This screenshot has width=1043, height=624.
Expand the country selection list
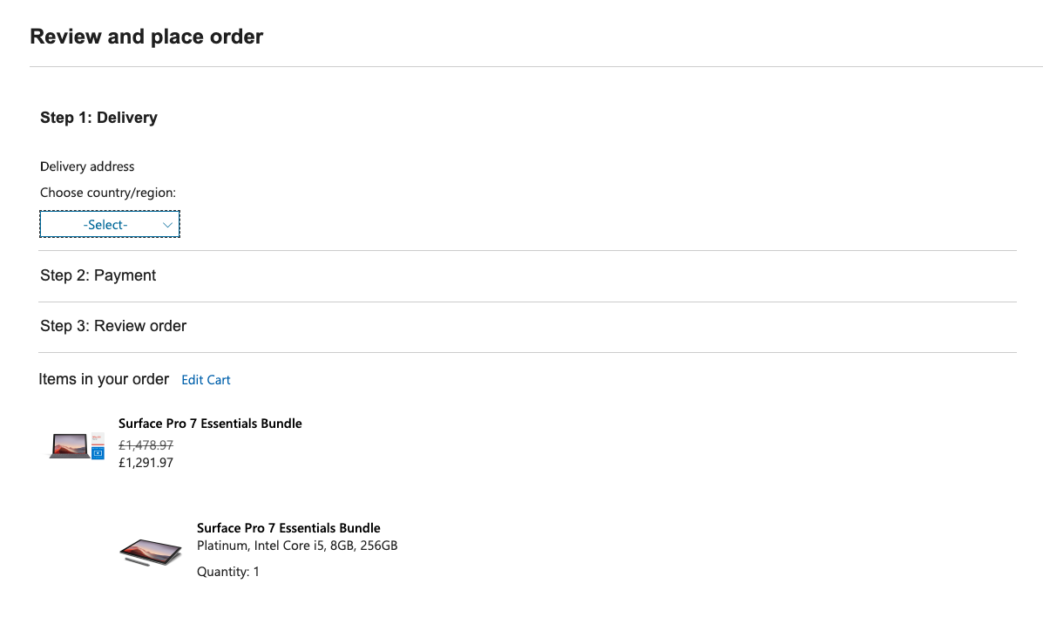coord(109,224)
